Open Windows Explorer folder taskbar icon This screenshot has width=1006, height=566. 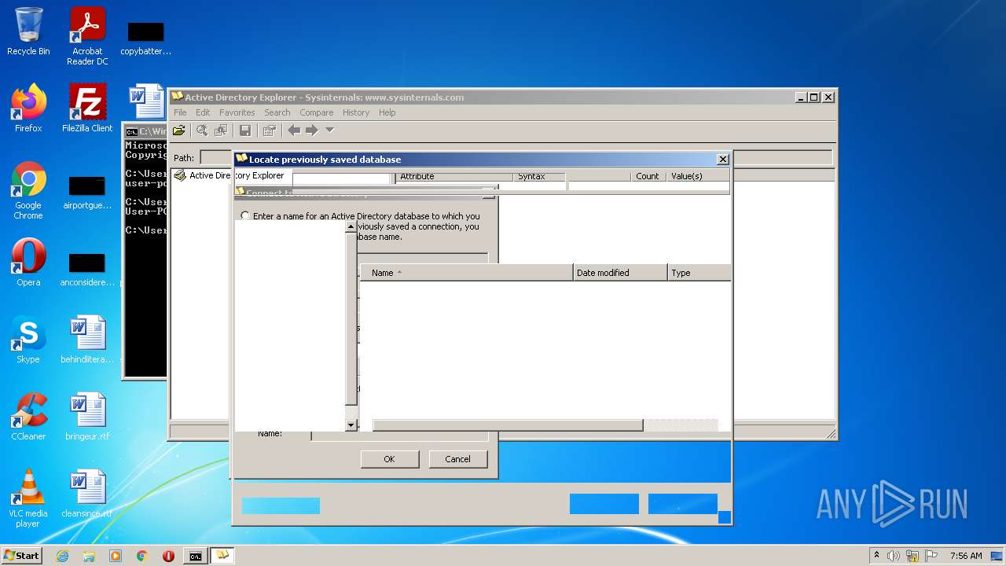click(x=89, y=556)
